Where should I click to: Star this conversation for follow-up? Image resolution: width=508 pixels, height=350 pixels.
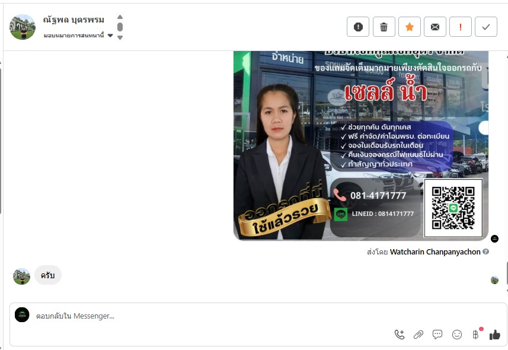410,27
